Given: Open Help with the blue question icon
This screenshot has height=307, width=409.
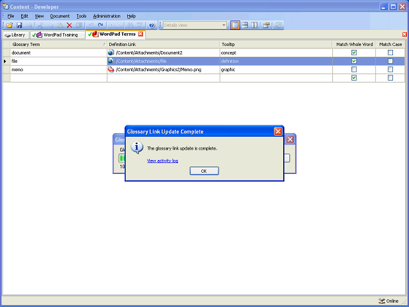Looking at the screenshot, I should 152,26.
